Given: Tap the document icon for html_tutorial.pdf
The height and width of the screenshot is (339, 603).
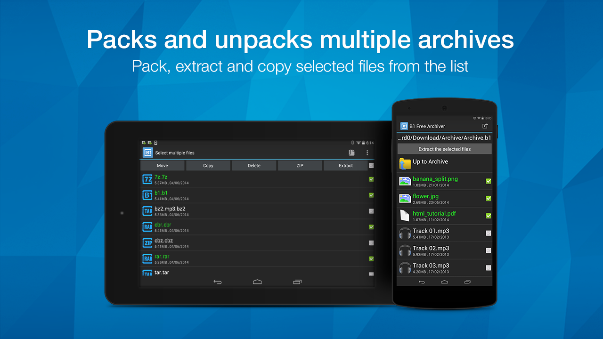Looking at the screenshot, I should point(405,216).
